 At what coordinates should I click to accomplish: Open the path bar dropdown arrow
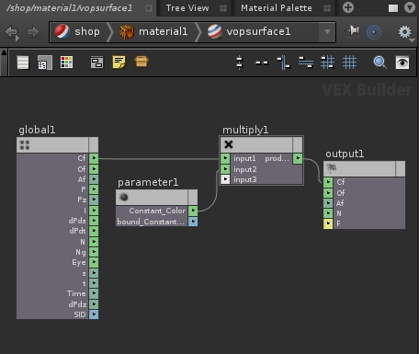pos(327,32)
